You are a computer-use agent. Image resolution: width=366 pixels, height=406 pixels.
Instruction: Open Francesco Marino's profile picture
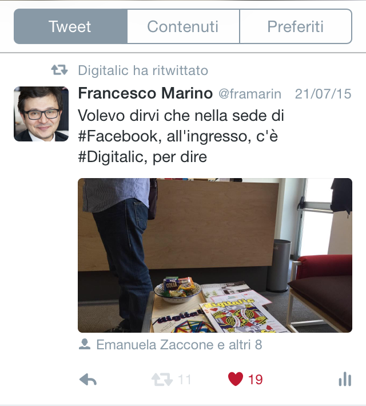pos(41,114)
